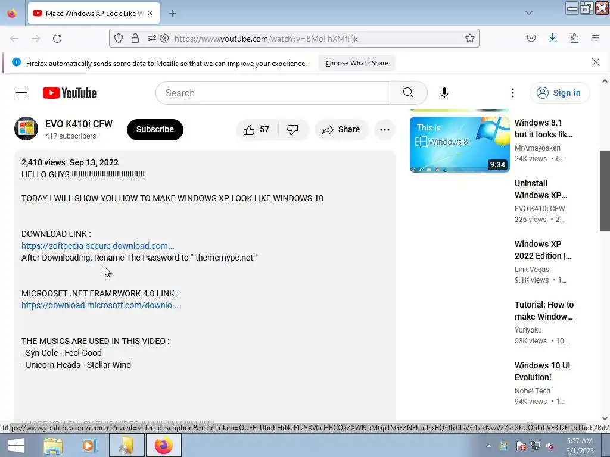Click the scrollbar down arrow
Viewport: 610px width, 457px height.
tap(605, 418)
